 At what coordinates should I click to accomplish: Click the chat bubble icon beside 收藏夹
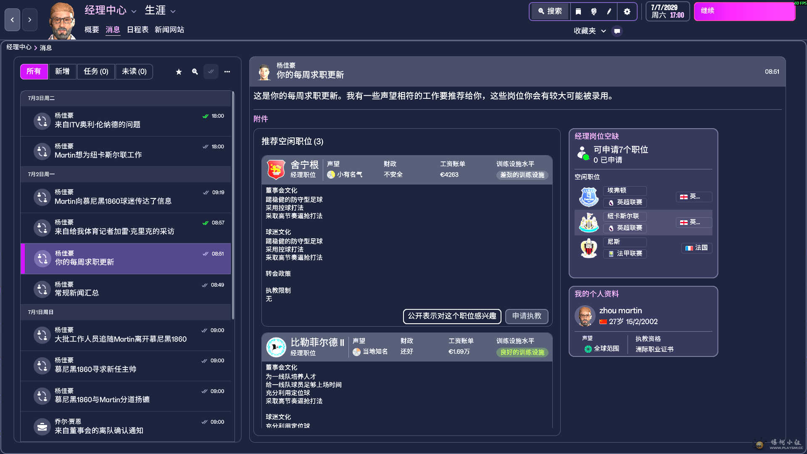click(x=617, y=31)
